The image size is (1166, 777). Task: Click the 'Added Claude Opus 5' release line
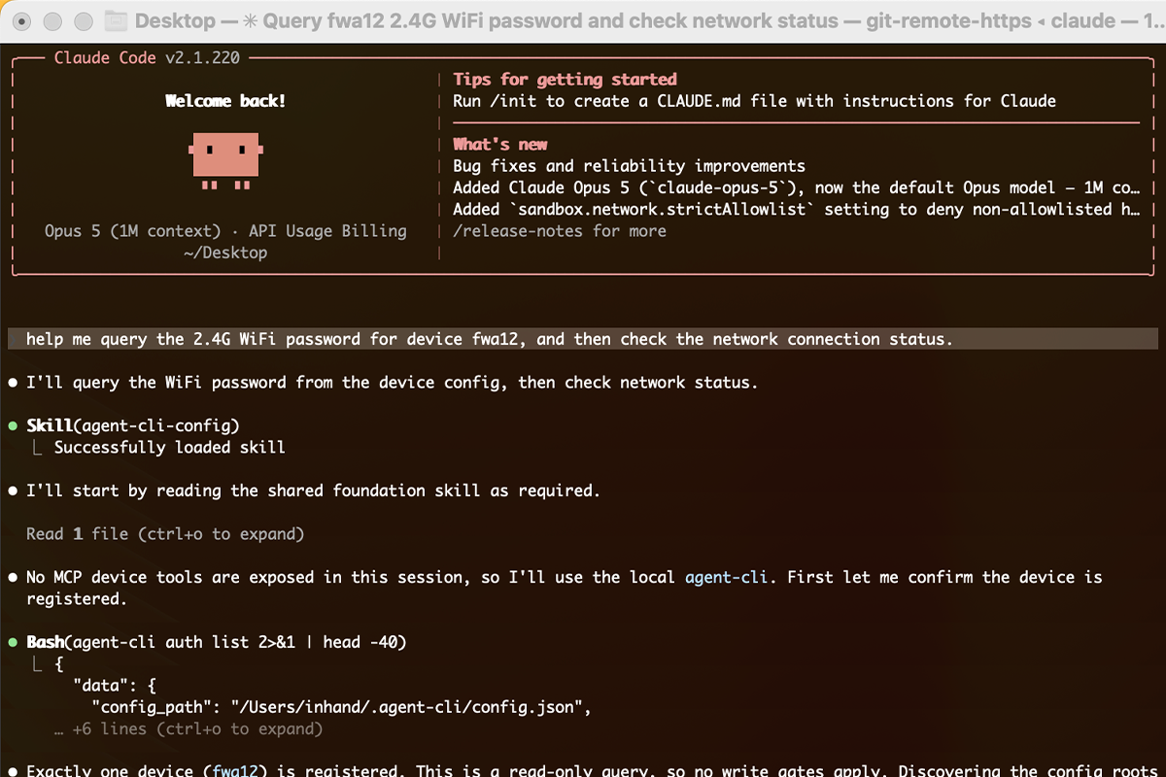click(x=795, y=187)
